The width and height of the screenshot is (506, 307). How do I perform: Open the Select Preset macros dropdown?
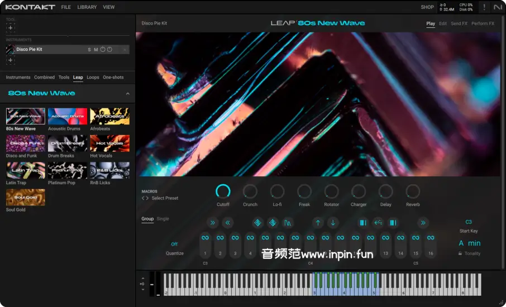coord(165,198)
